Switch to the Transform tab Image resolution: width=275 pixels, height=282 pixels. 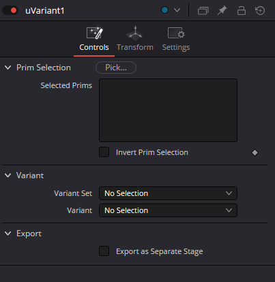coord(135,39)
